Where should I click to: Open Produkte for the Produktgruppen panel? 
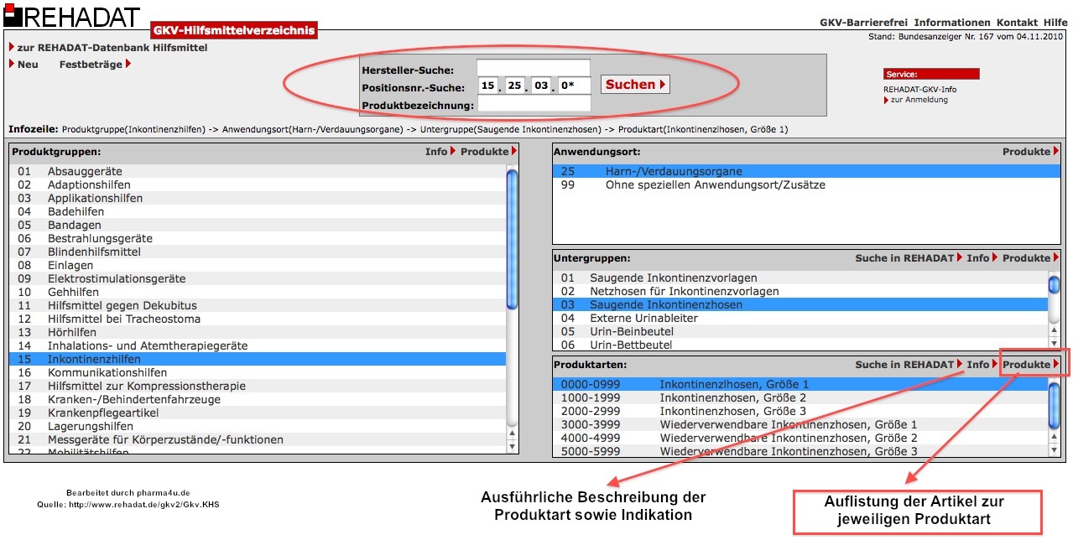coord(486,152)
